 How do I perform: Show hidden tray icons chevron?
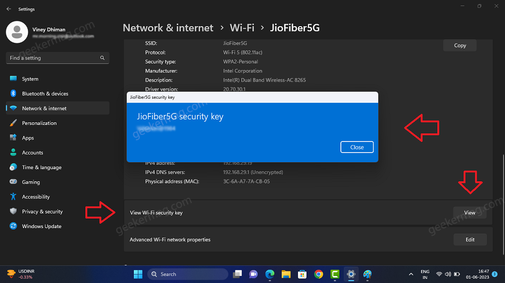coord(411,274)
